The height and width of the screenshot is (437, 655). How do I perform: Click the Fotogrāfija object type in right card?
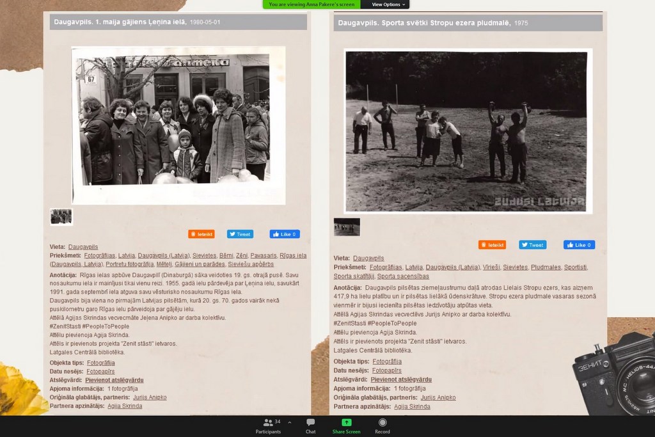[387, 362]
